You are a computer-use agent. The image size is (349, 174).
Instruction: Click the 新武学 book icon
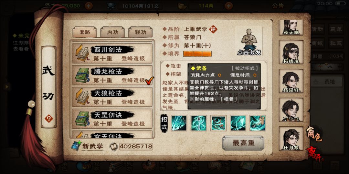[76, 146]
